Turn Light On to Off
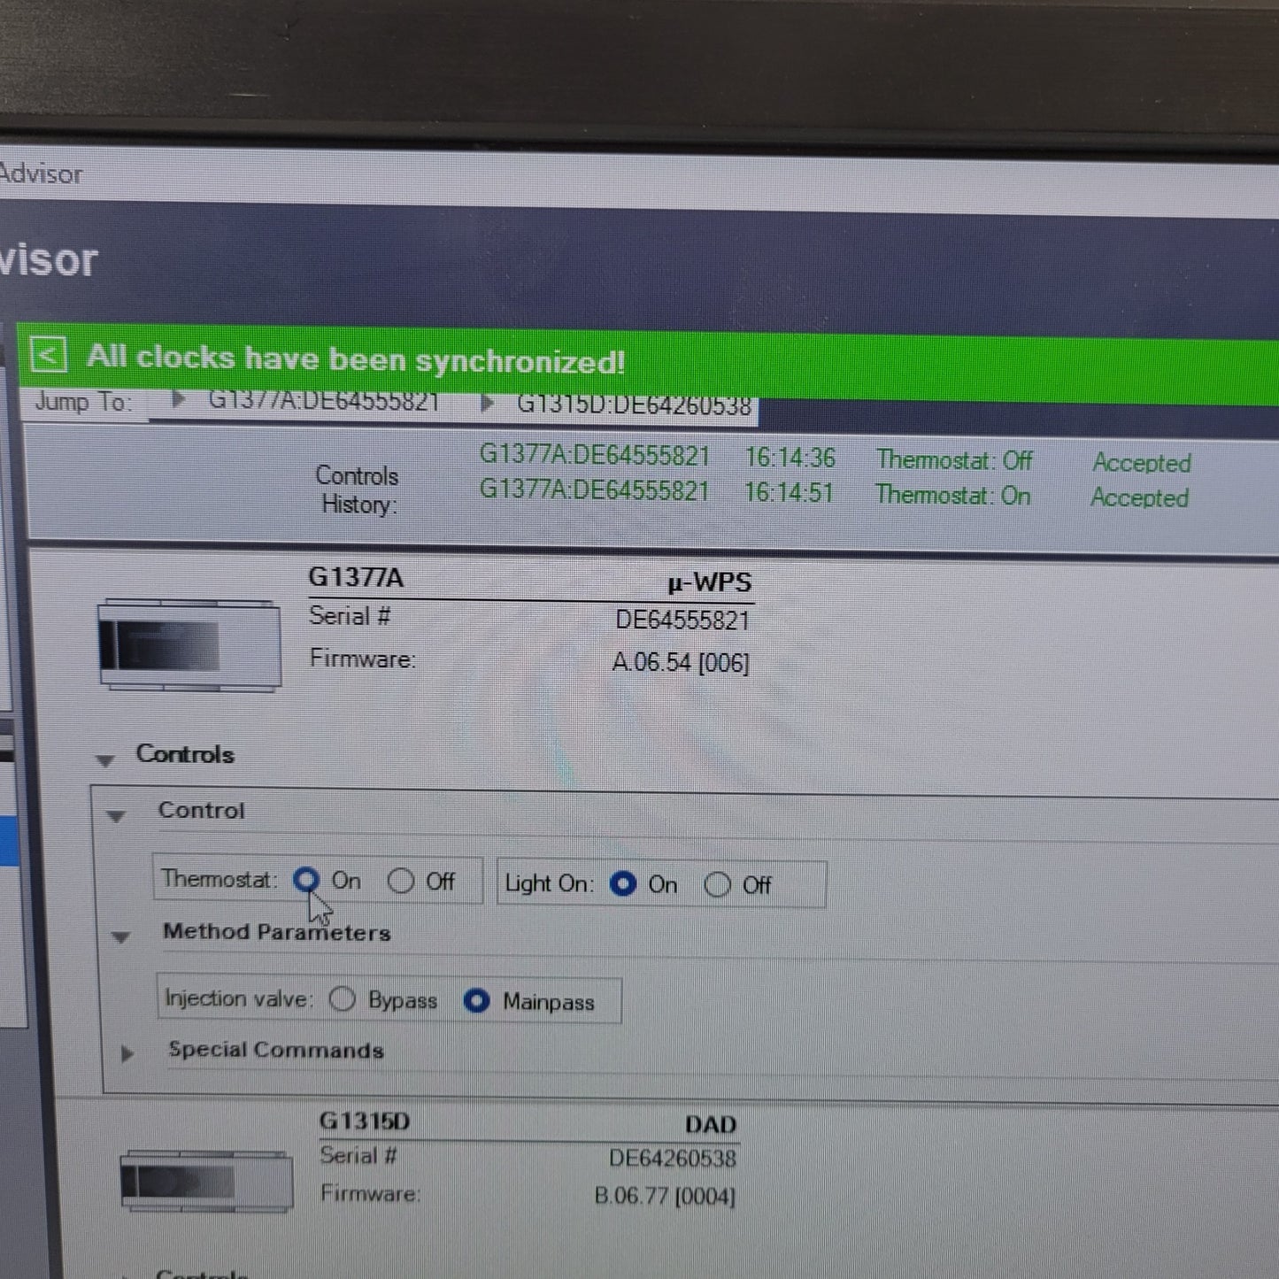The width and height of the screenshot is (1279, 1279). (717, 884)
